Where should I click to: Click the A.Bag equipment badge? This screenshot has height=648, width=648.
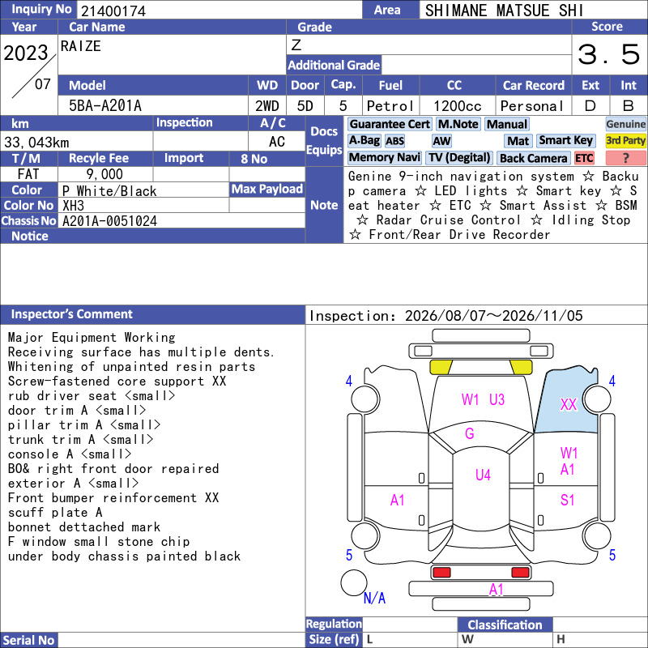point(364,140)
